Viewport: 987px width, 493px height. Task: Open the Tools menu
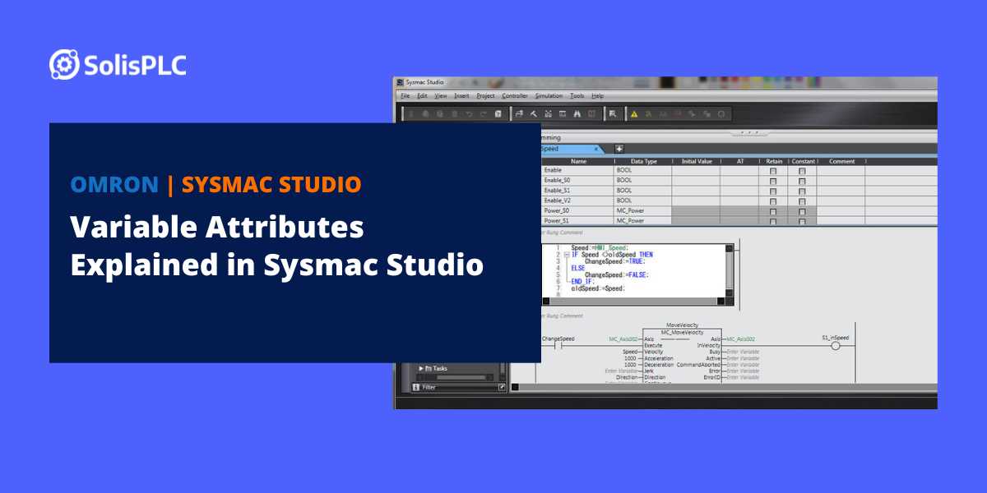coord(577,96)
